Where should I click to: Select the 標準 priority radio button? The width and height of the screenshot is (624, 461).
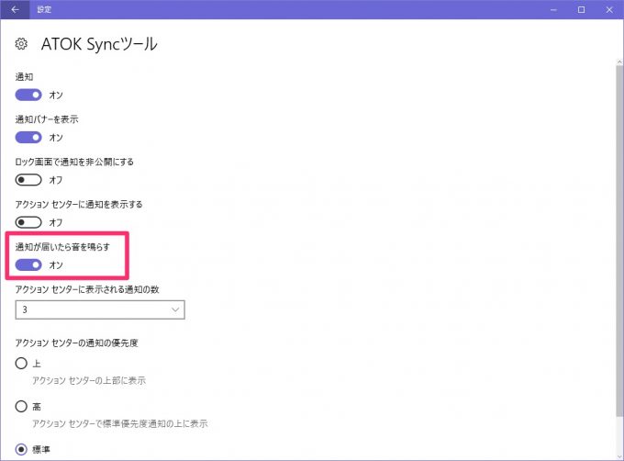tap(21, 449)
